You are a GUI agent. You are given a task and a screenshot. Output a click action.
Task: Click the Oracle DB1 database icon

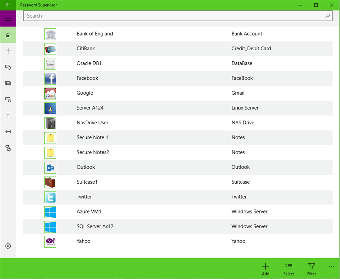[x=50, y=64]
